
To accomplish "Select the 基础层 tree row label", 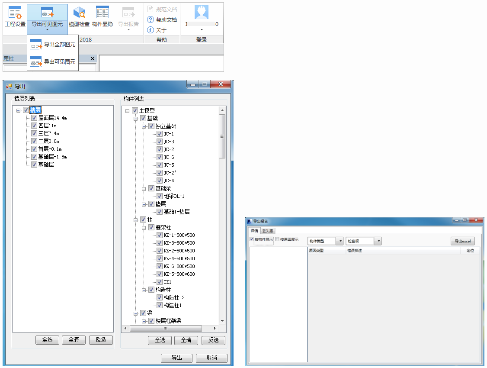I will (46, 165).
